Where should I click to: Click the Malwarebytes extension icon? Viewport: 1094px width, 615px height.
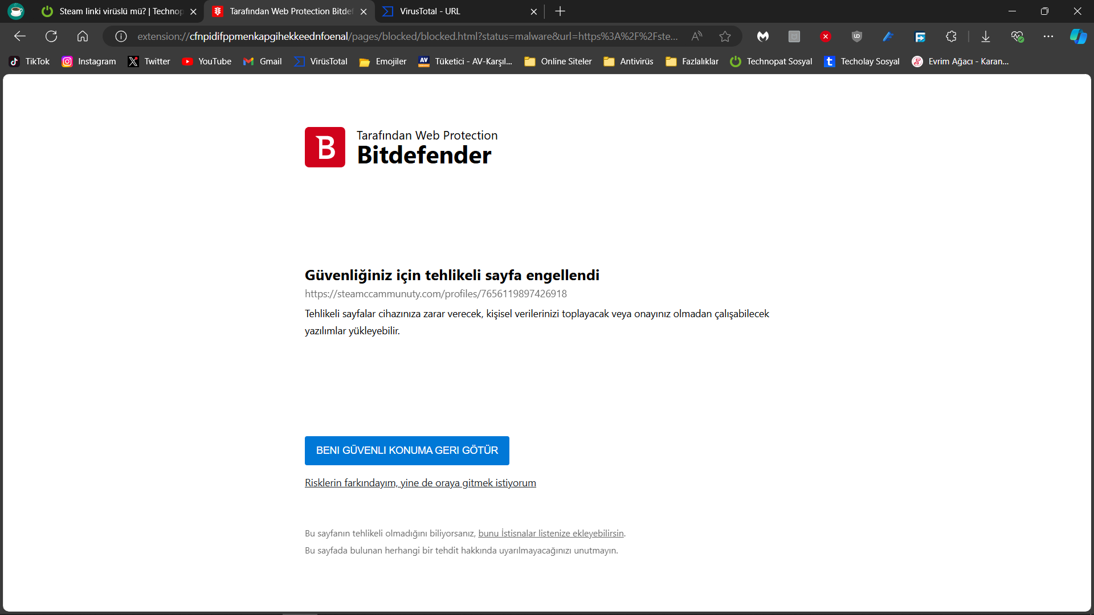pyautogui.click(x=763, y=36)
